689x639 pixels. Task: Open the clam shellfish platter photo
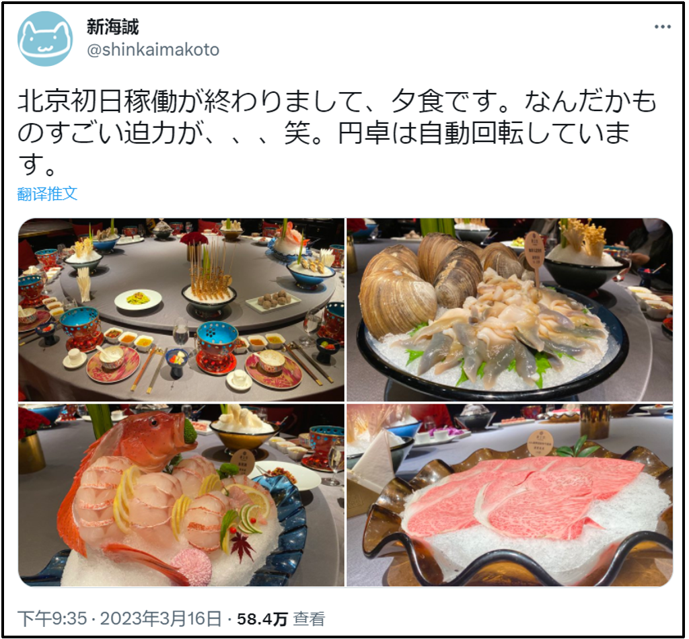(x=510, y=309)
